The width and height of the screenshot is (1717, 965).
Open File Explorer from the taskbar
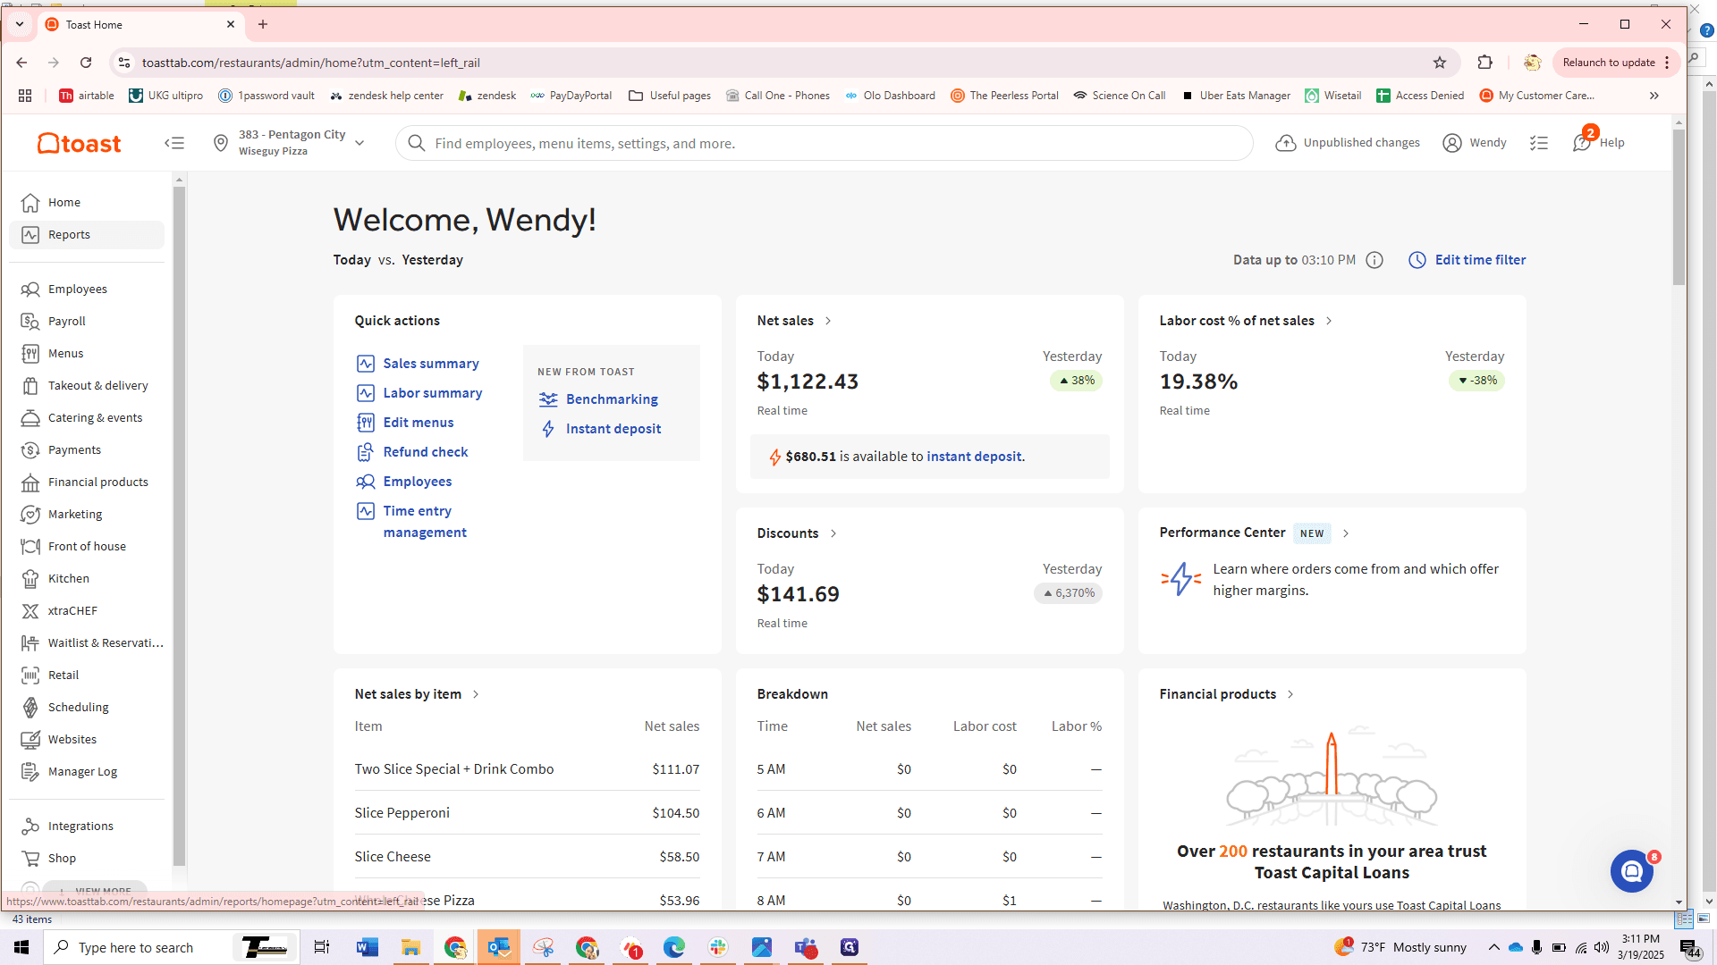[410, 947]
